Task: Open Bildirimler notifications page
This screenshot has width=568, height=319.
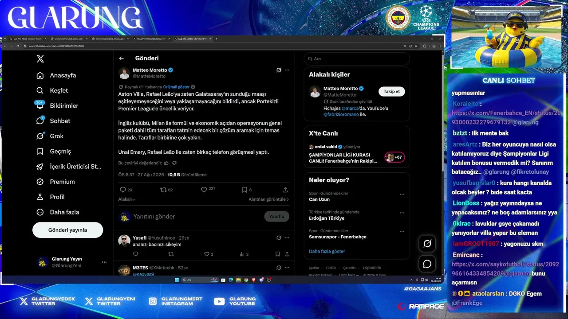Action: point(57,105)
